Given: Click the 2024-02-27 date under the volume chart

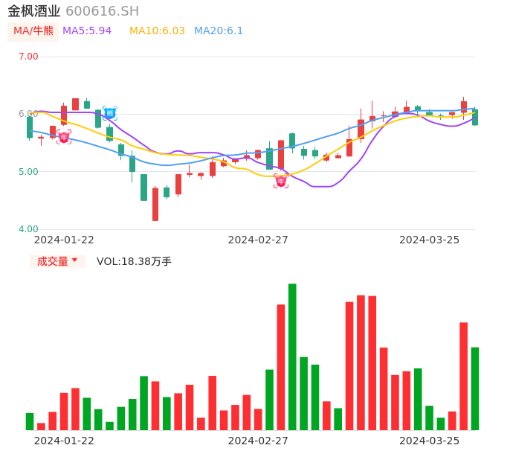Looking at the screenshot, I should click(258, 441).
